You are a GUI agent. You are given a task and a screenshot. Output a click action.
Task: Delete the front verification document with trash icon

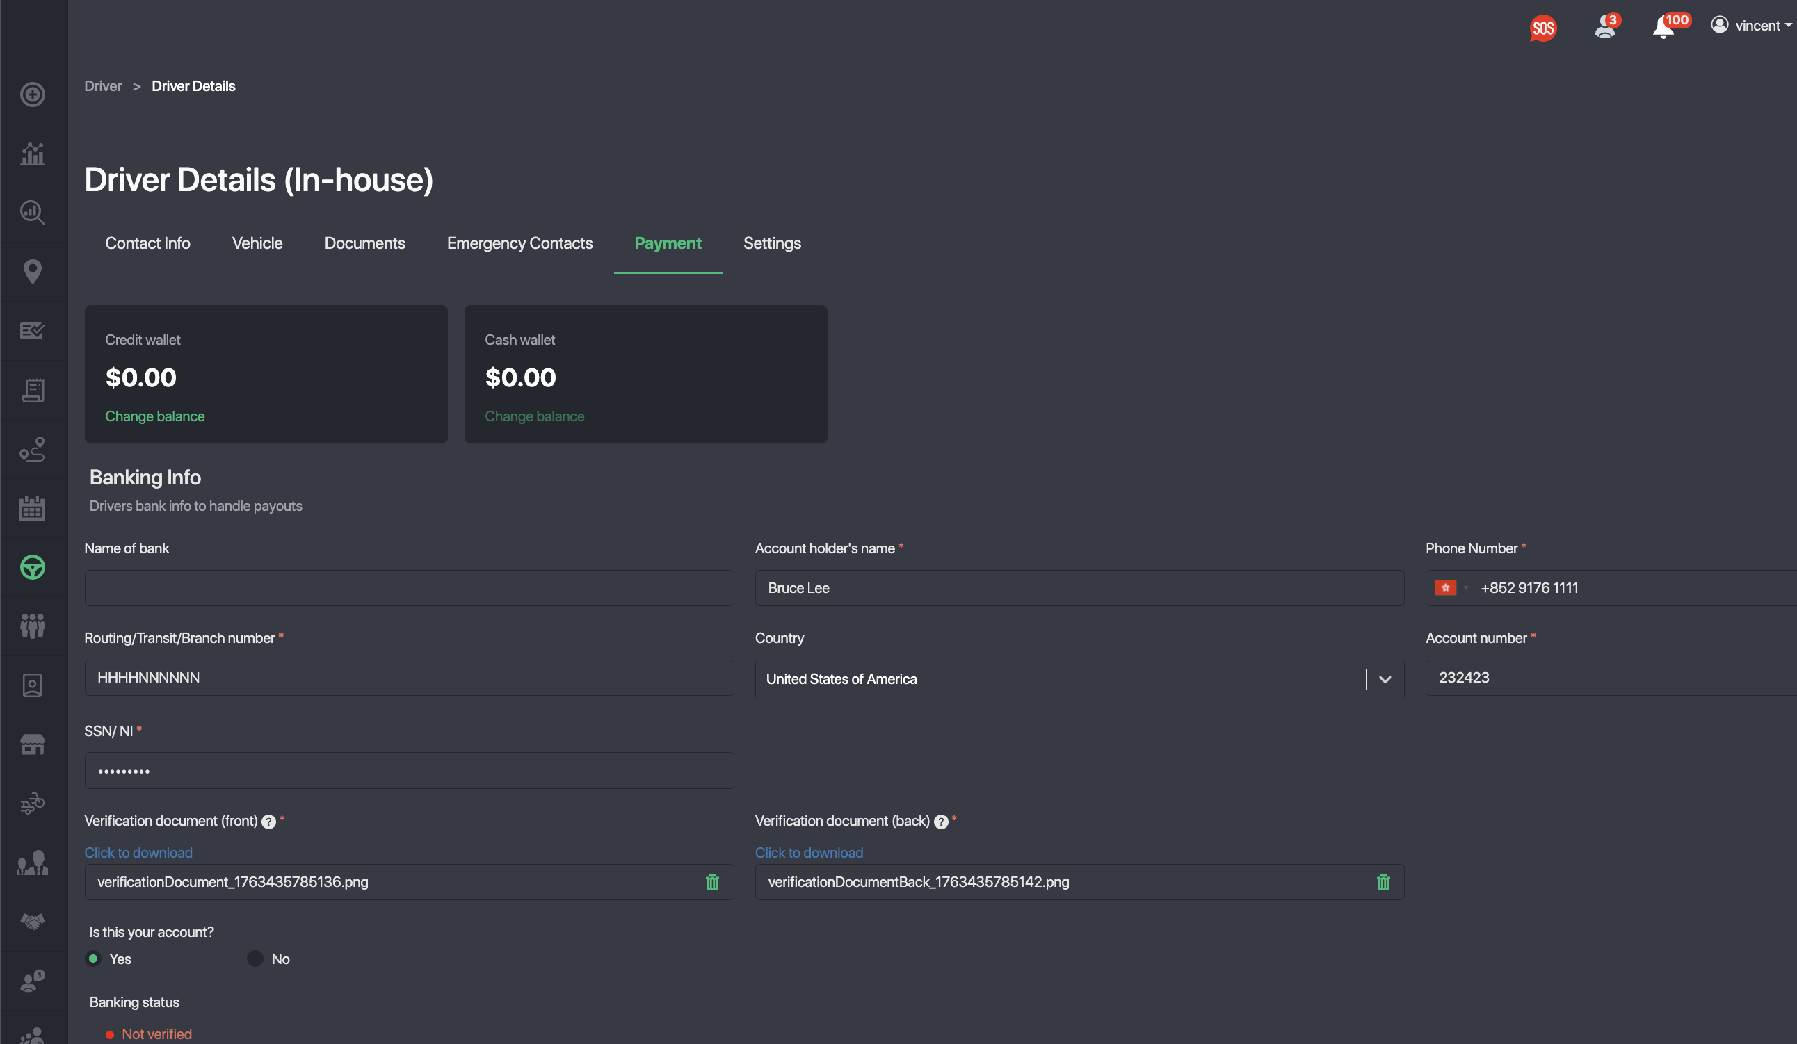pos(711,882)
